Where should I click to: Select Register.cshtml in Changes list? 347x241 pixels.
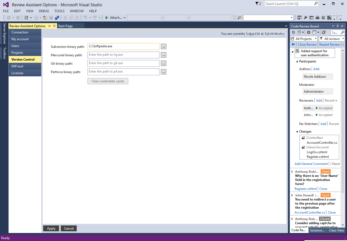point(318,157)
